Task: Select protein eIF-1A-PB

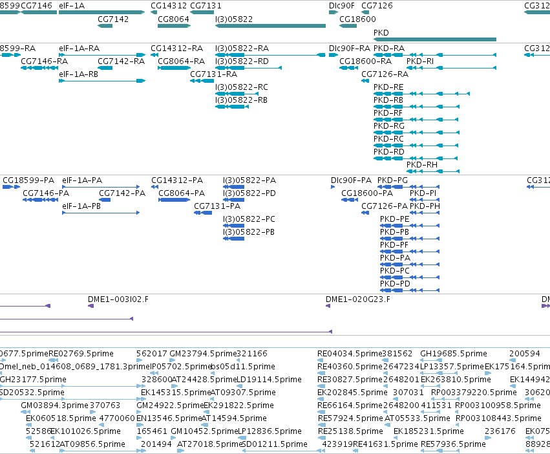Action: (81, 206)
